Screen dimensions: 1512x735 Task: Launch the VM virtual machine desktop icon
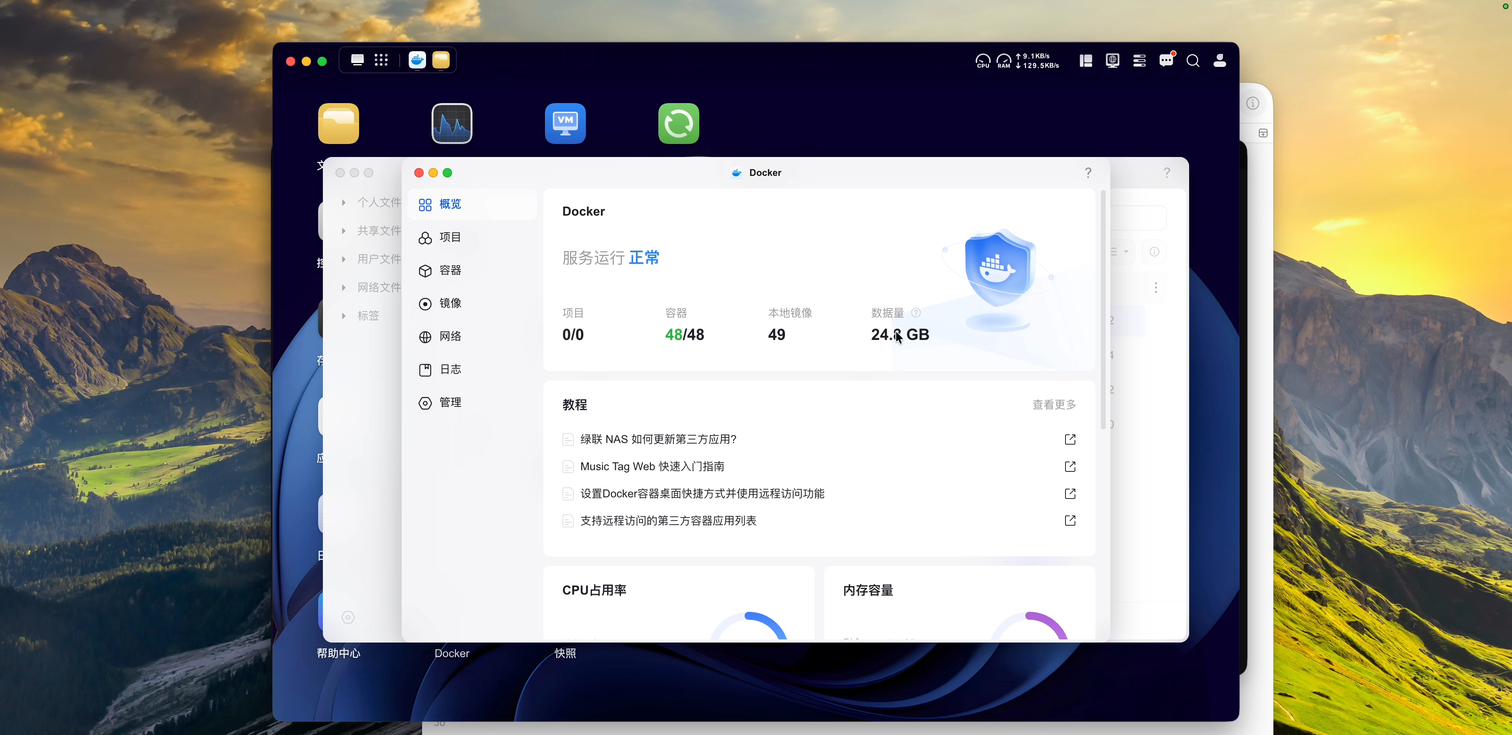565,123
